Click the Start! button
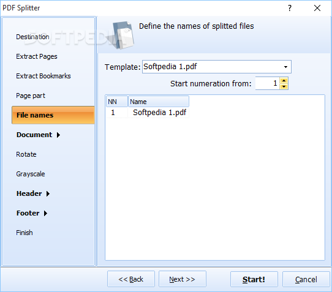 coord(254,279)
